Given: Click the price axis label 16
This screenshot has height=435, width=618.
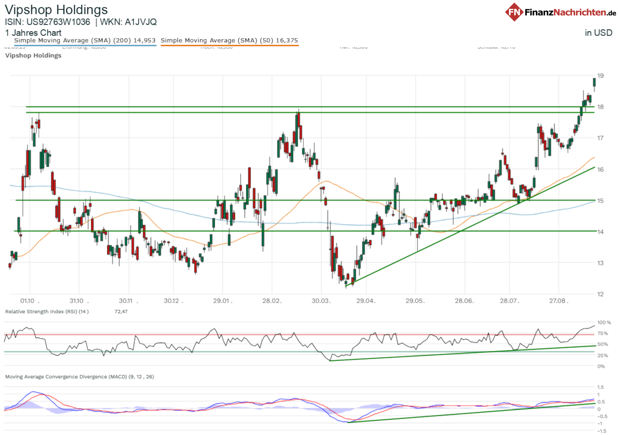Looking at the screenshot, I should point(601,170).
